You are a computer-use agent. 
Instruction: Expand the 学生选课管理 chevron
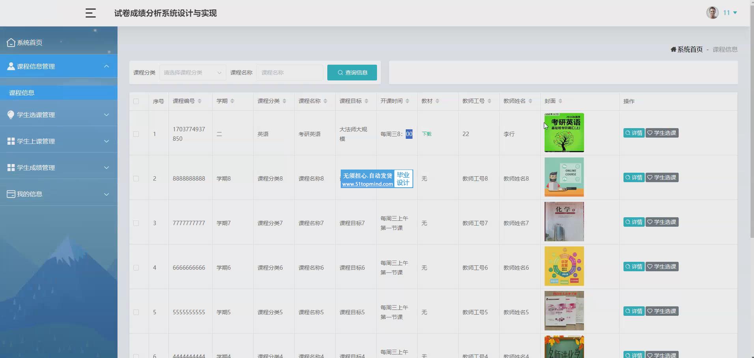click(106, 115)
